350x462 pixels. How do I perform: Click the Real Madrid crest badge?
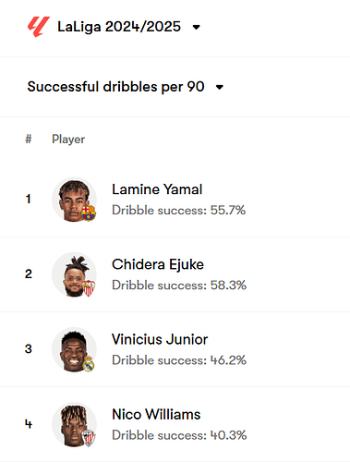click(x=89, y=363)
